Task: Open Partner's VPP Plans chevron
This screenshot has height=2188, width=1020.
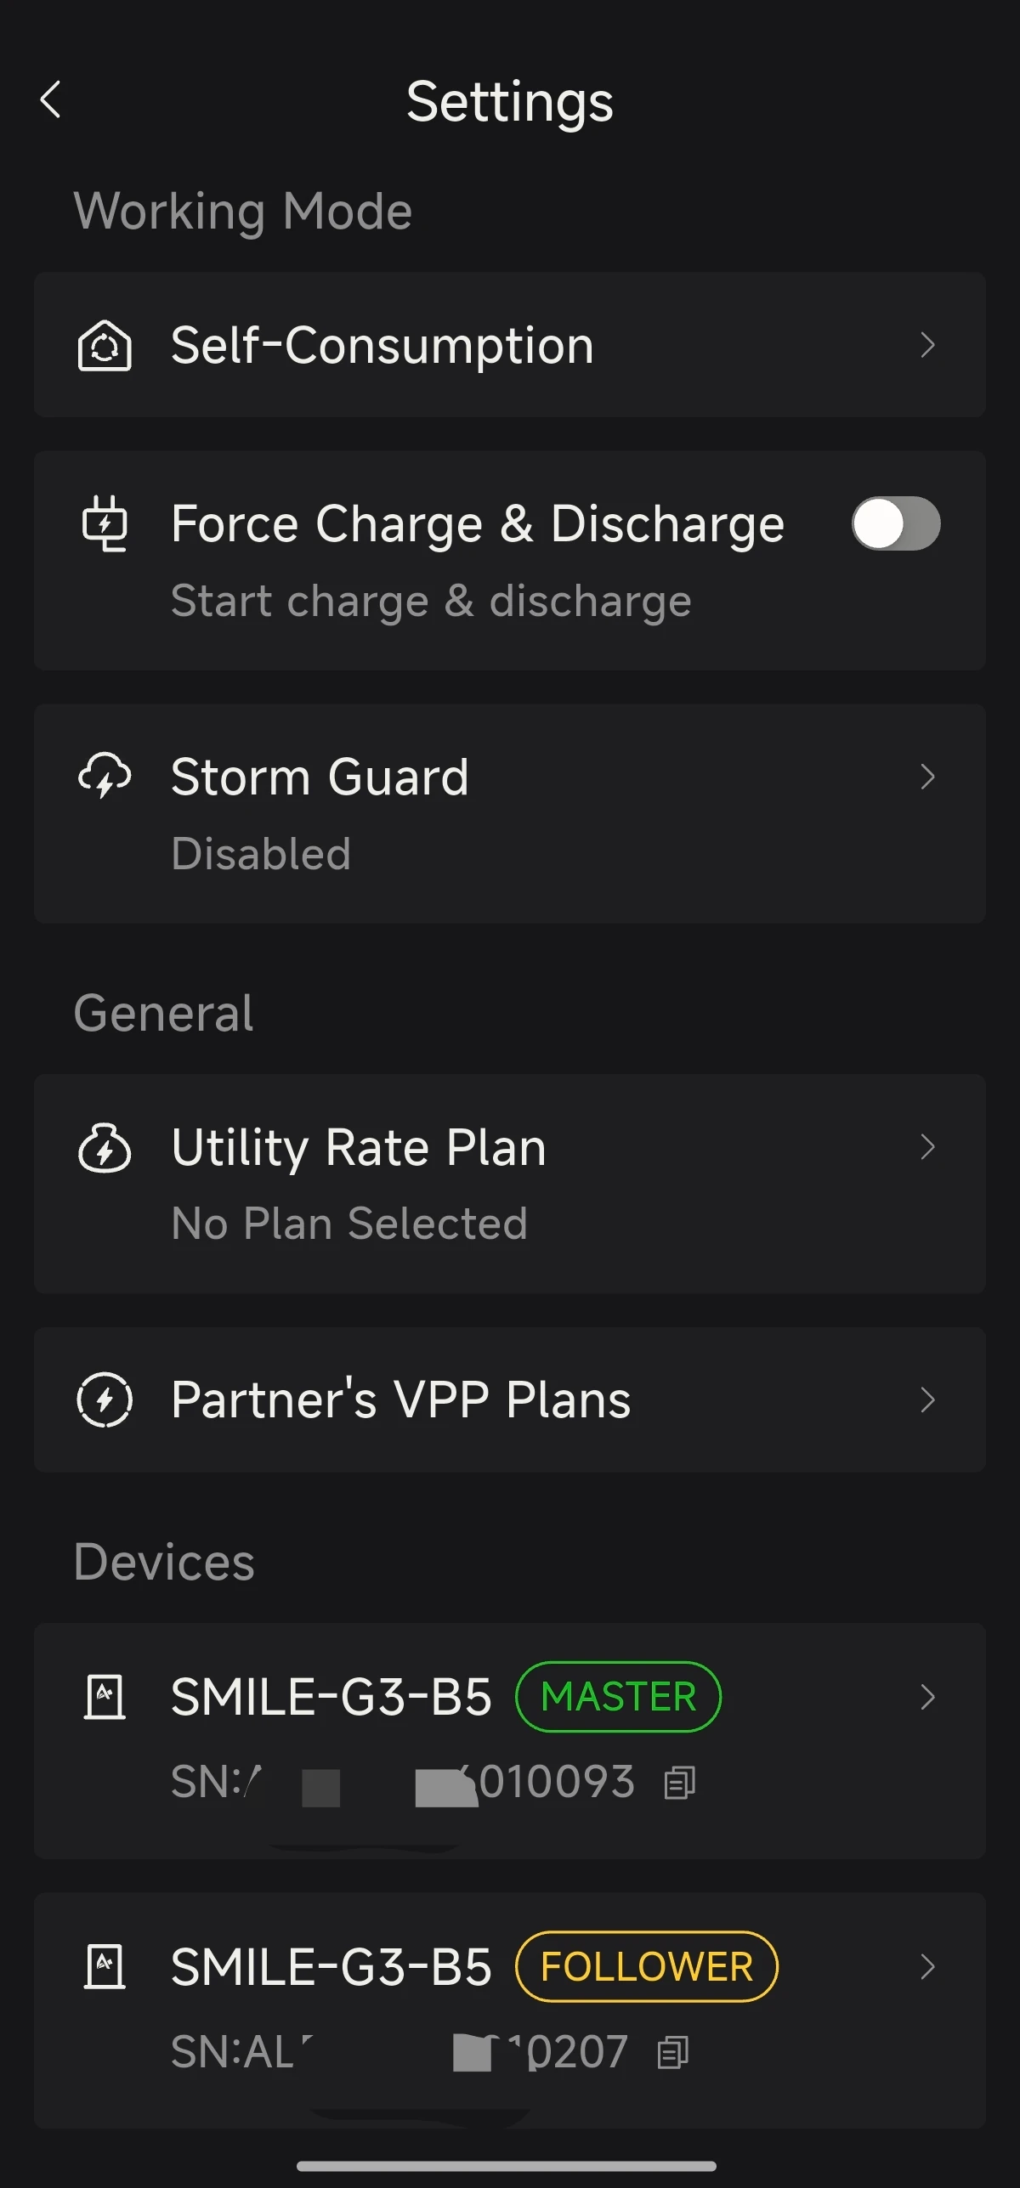Action: pyautogui.click(x=927, y=1399)
